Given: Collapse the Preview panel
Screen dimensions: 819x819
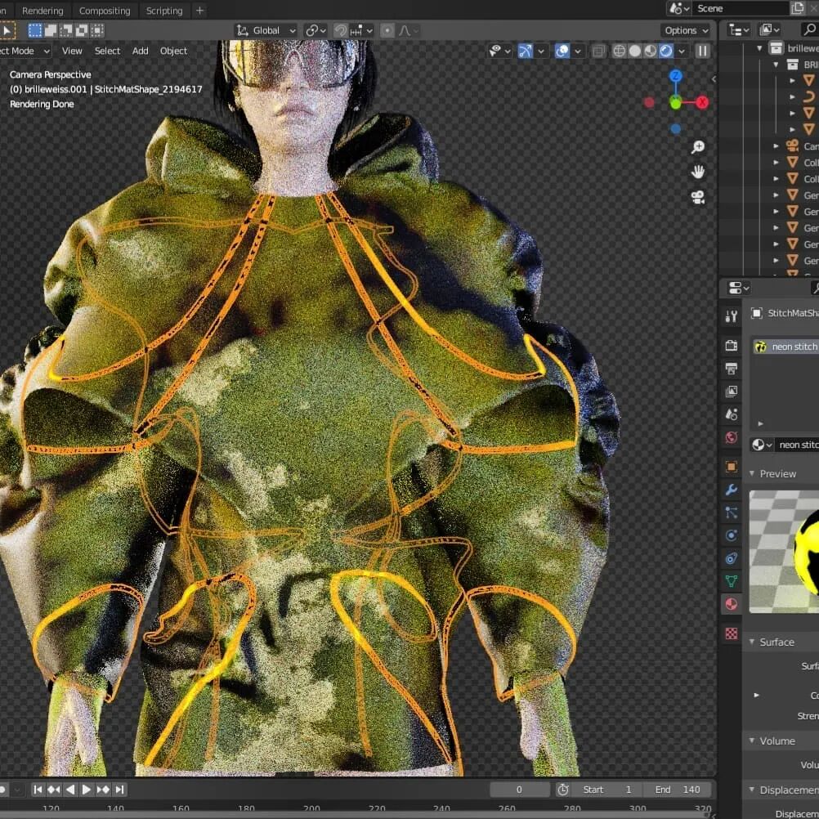Looking at the screenshot, I should pos(752,473).
